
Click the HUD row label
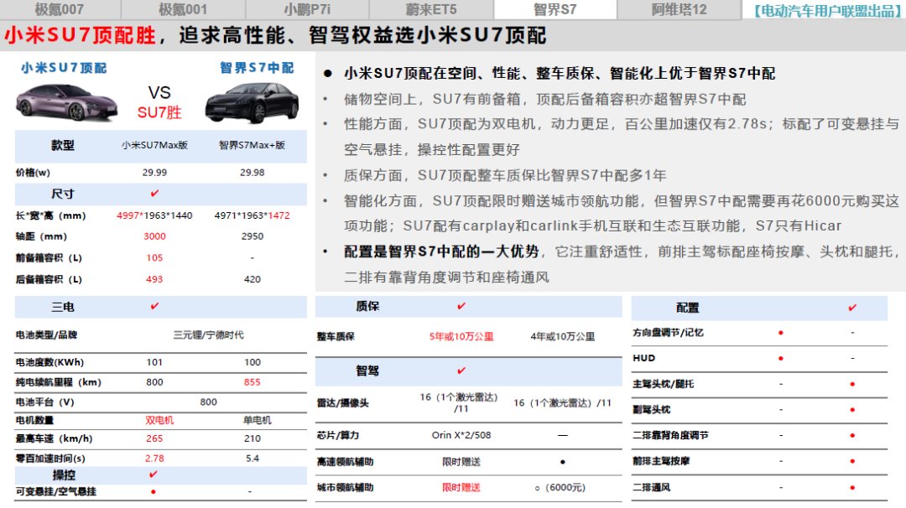click(x=643, y=358)
